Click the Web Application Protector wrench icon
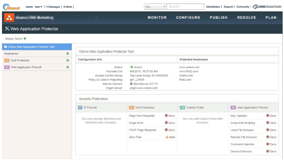The height and width of the screenshot is (161, 284). point(7,29)
